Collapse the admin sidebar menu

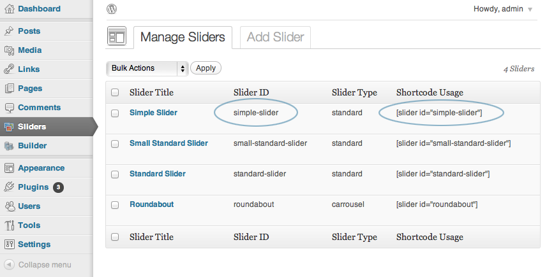pyautogui.click(x=38, y=265)
